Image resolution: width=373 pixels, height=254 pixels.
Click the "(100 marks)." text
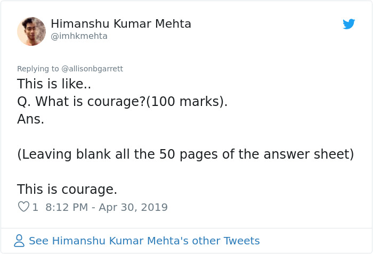point(187,102)
